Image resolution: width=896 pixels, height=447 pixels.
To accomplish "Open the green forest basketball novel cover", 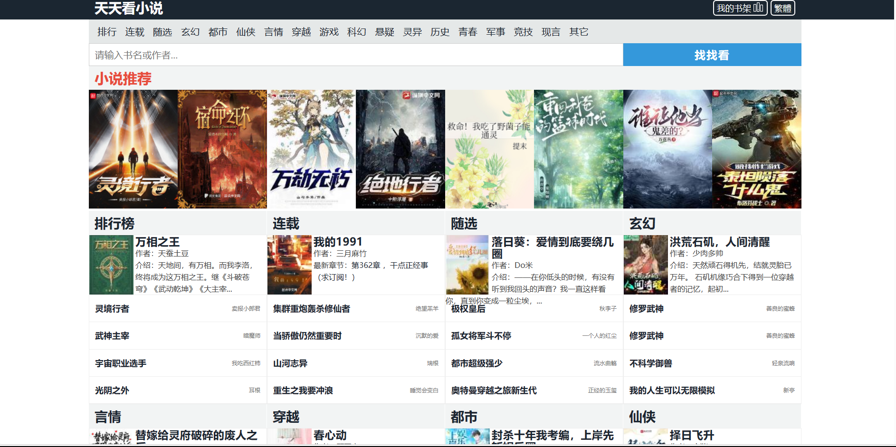I will (x=579, y=149).
